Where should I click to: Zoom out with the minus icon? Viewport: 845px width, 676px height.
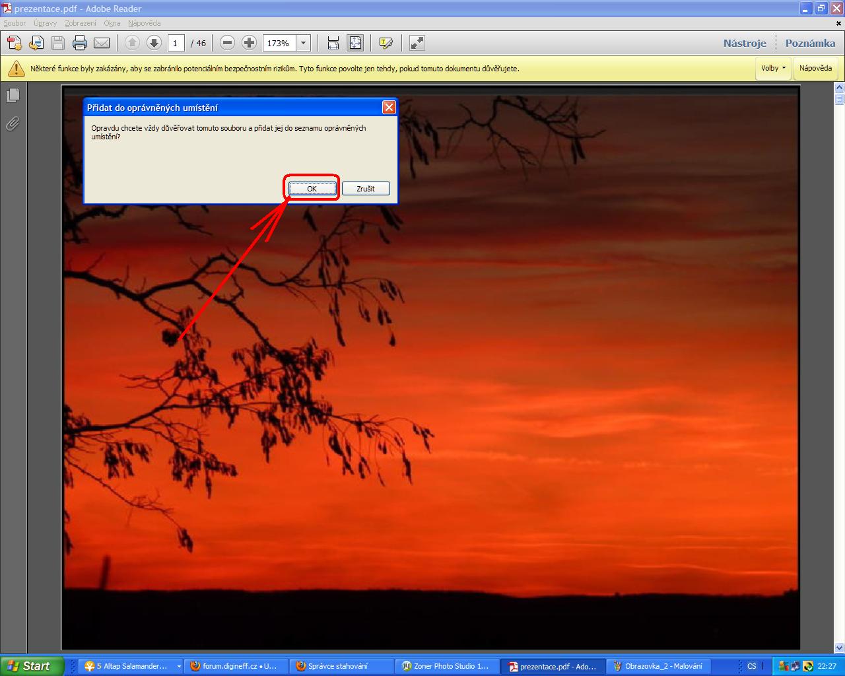click(x=227, y=44)
